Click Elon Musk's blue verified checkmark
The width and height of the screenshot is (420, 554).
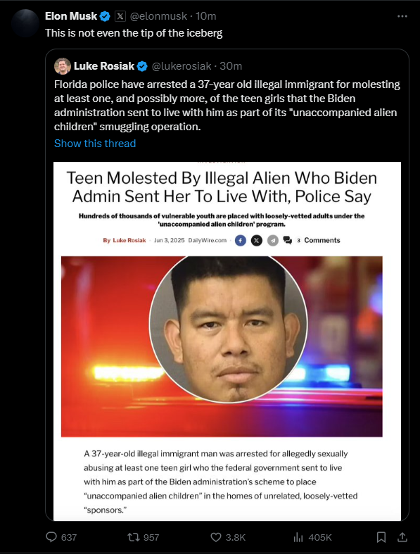click(105, 16)
